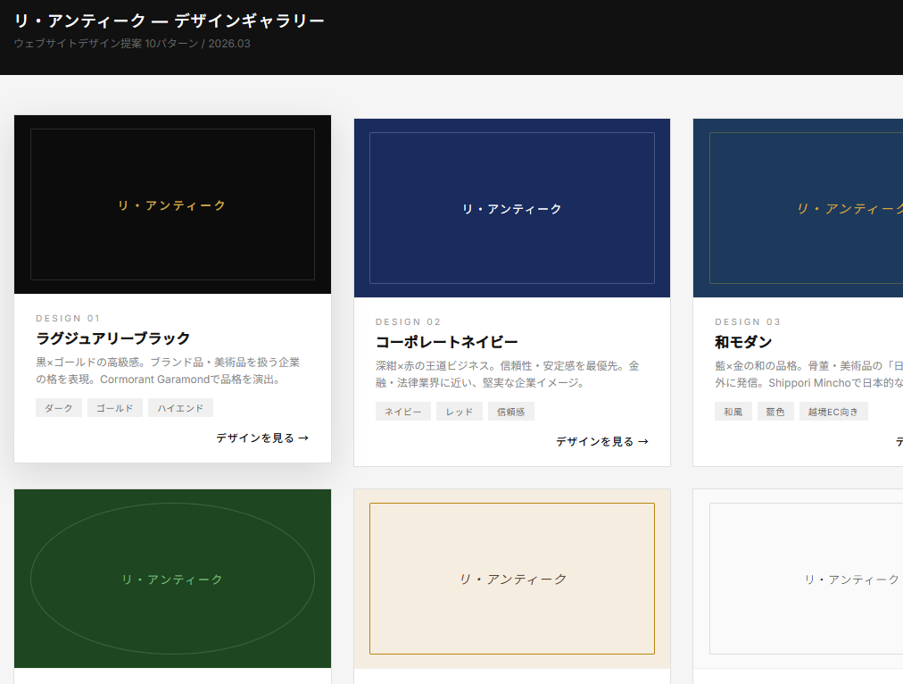Click the コーポレートネイビー card title
The image size is (903, 684).
coord(446,342)
